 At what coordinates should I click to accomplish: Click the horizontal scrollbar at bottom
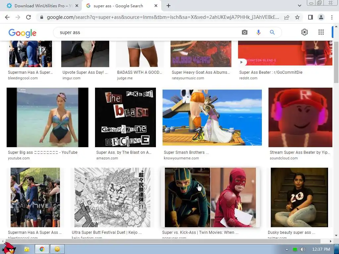(162, 241)
